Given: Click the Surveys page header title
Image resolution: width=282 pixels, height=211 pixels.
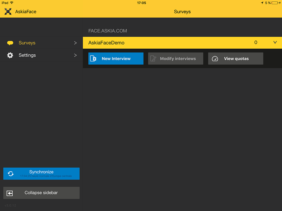Looking at the screenshot, I should point(182,12).
